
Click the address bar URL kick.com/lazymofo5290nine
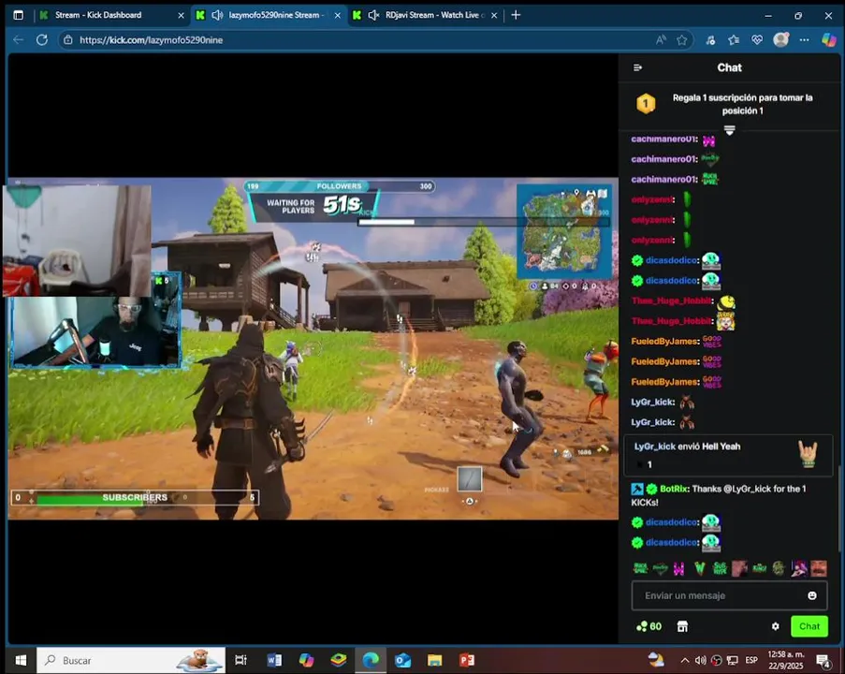click(151, 40)
